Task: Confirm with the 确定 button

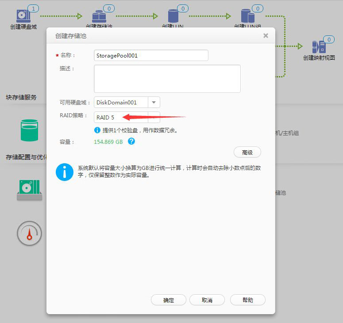Action: coord(169,300)
